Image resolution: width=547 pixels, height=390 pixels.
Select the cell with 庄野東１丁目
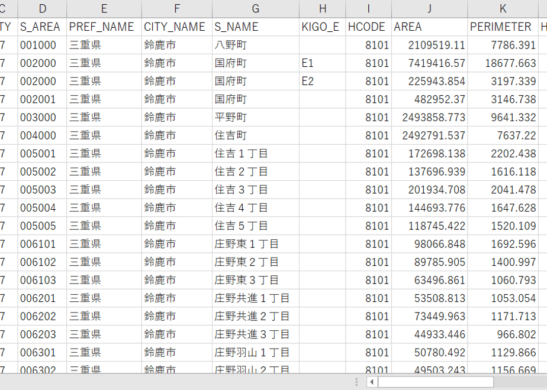[256, 244]
